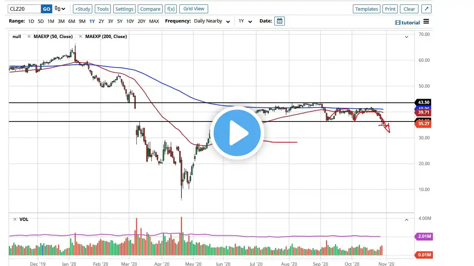
Task: Open the hamburger menu beside tutorial
Action: click(426, 21)
